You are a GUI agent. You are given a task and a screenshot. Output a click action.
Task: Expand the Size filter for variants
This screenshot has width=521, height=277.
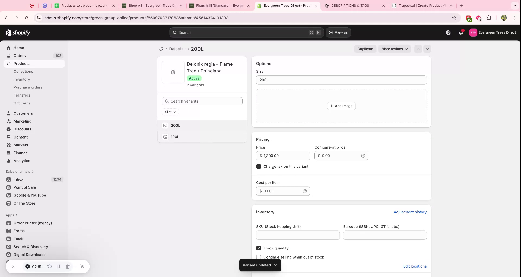click(x=170, y=112)
